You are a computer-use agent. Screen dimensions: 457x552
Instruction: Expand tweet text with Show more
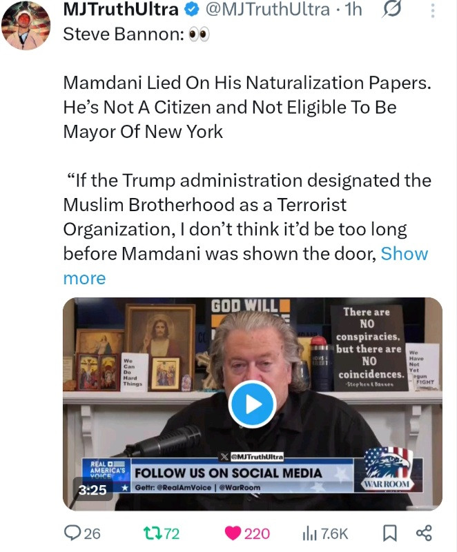246,266
